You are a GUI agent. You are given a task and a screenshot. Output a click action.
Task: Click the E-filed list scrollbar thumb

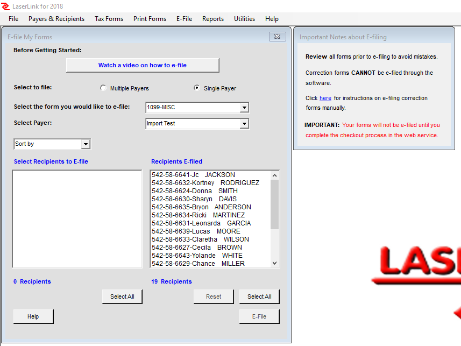pyautogui.click(x=274, y=204)
